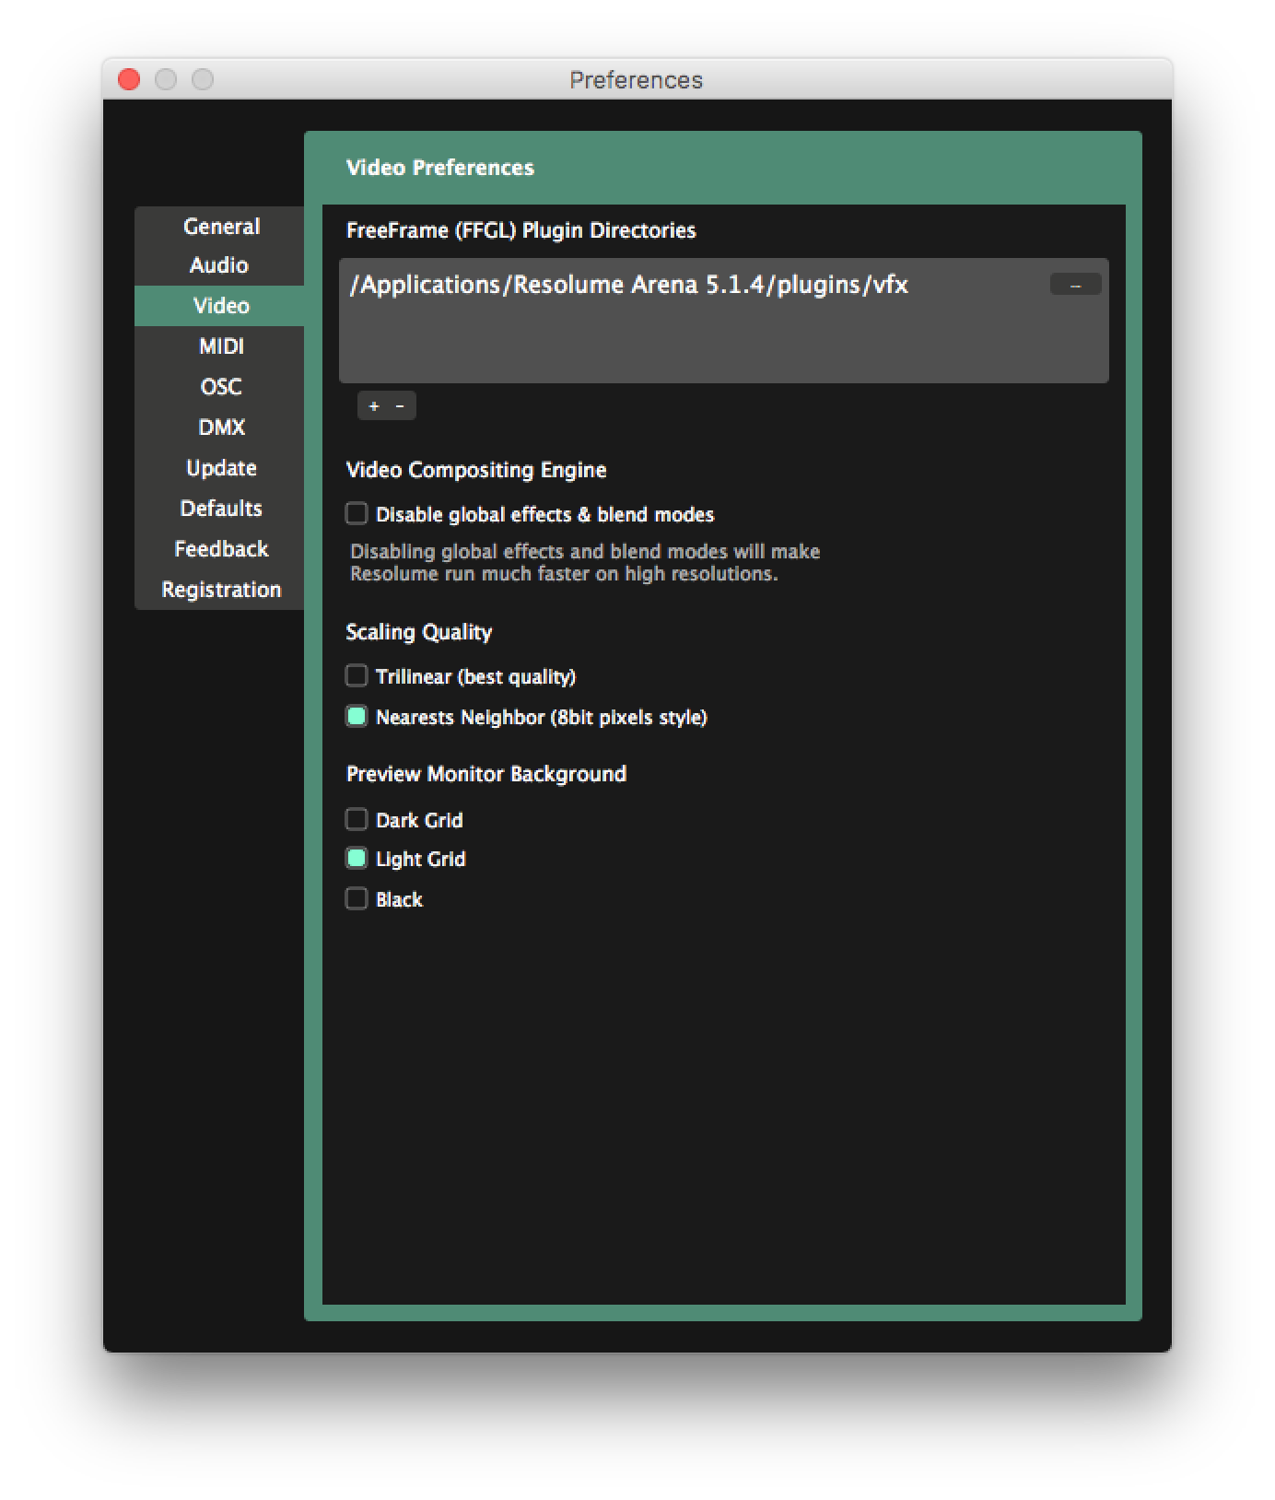The height and width of the screenshot is (1500, 1275).
Task: Select Trilinear (best quality) scaling
Action: coord(357,675)
